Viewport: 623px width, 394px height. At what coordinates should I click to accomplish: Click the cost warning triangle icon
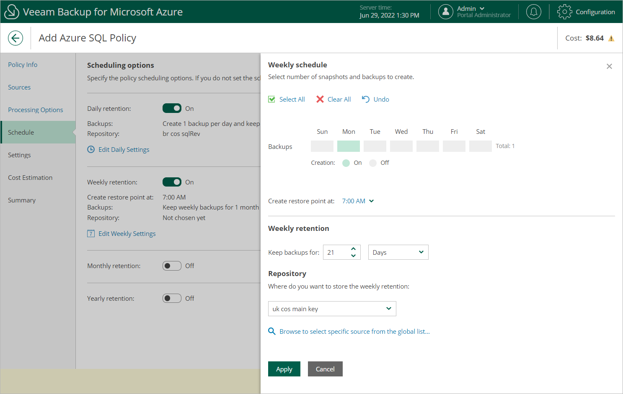tap(611, 38)
